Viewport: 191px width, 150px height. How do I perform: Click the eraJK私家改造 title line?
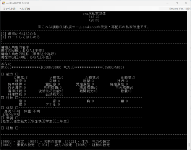[94, 13]
